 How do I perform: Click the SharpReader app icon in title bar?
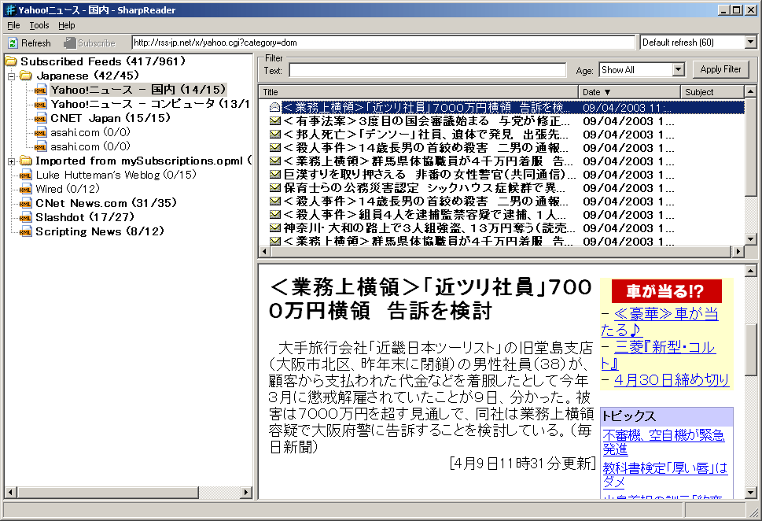tap(9, 9)
